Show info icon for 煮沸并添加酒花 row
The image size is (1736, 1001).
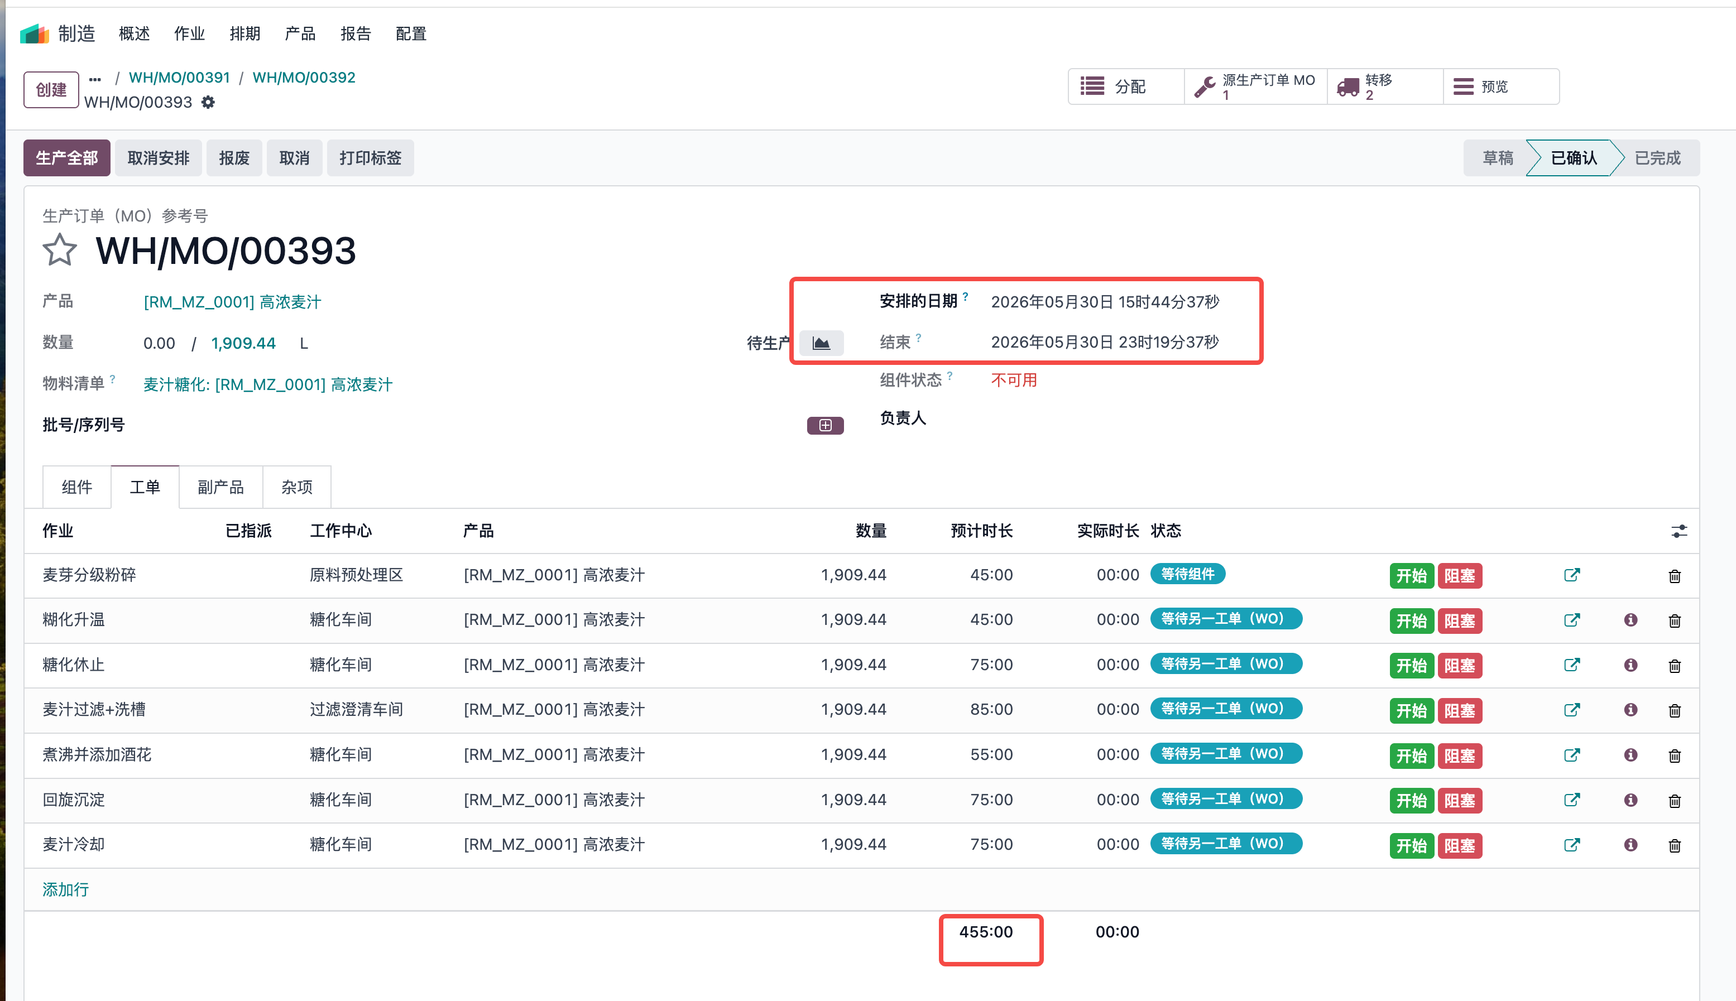click(1631, 755)
